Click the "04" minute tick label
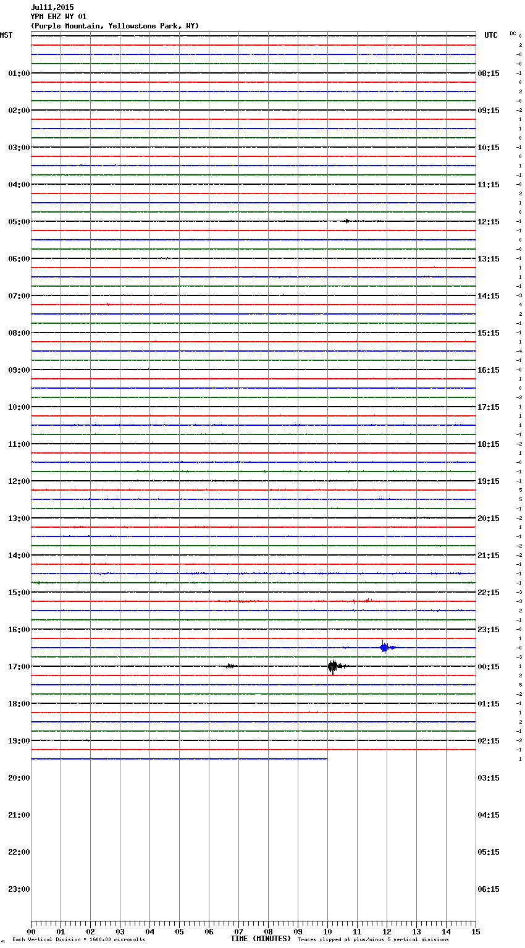 (x=149, y=931)
